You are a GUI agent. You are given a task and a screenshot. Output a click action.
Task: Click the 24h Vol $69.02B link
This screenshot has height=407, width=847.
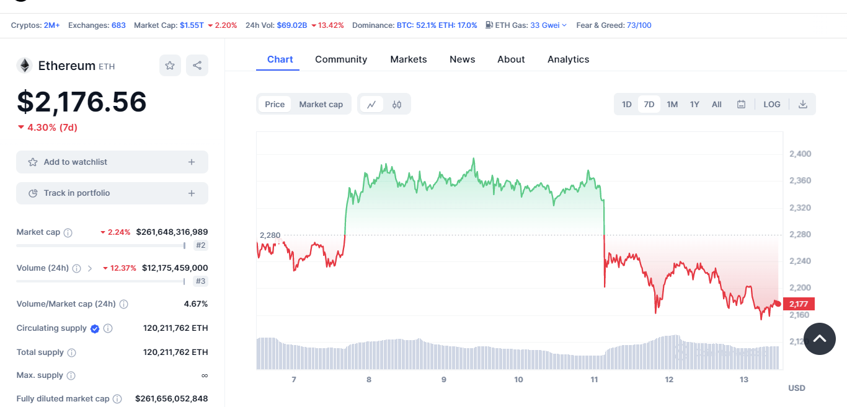coord(292,25)
